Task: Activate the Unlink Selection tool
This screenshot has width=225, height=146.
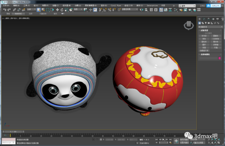Action: [x=19, y=10]
